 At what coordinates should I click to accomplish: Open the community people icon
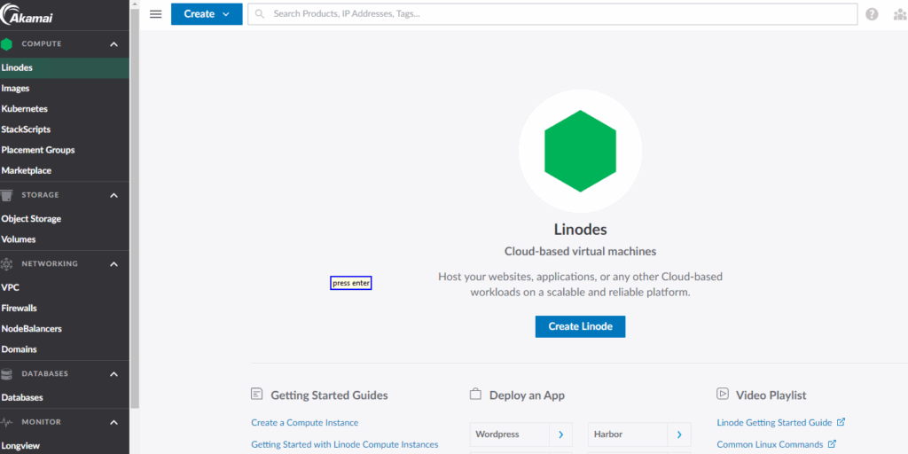click(x=899, y=14)
